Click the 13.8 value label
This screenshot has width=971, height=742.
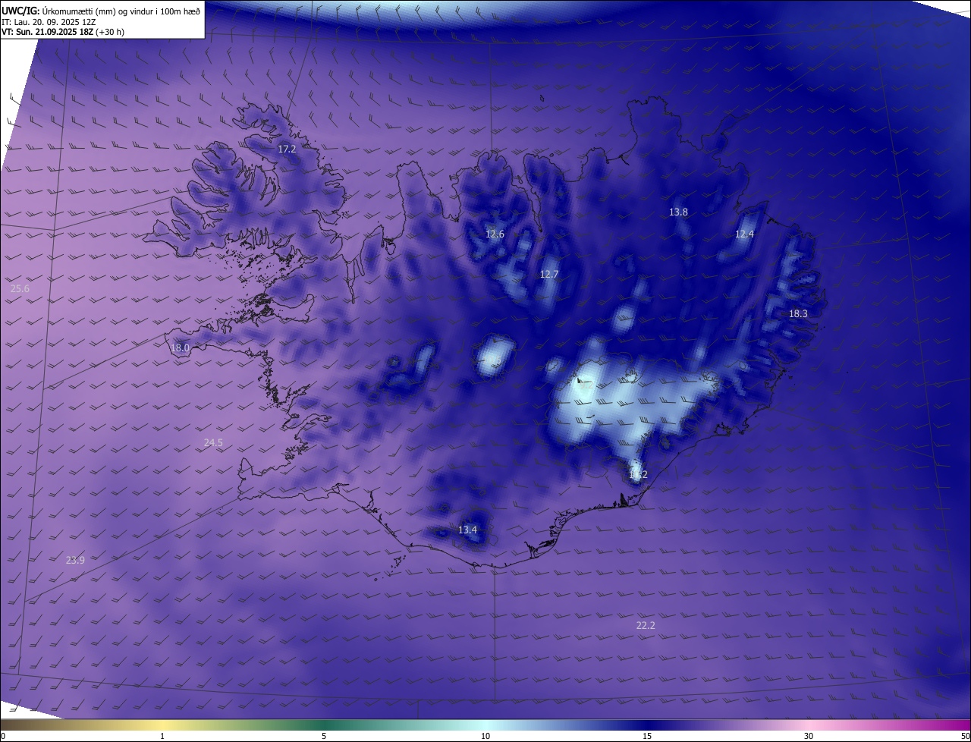[678, 212]
